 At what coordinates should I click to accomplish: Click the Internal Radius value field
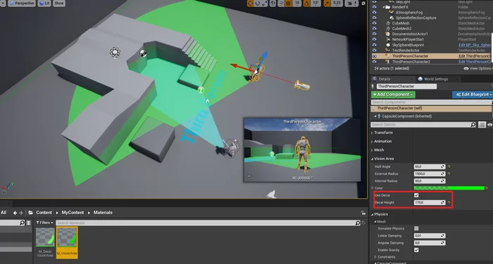point(430,181)
